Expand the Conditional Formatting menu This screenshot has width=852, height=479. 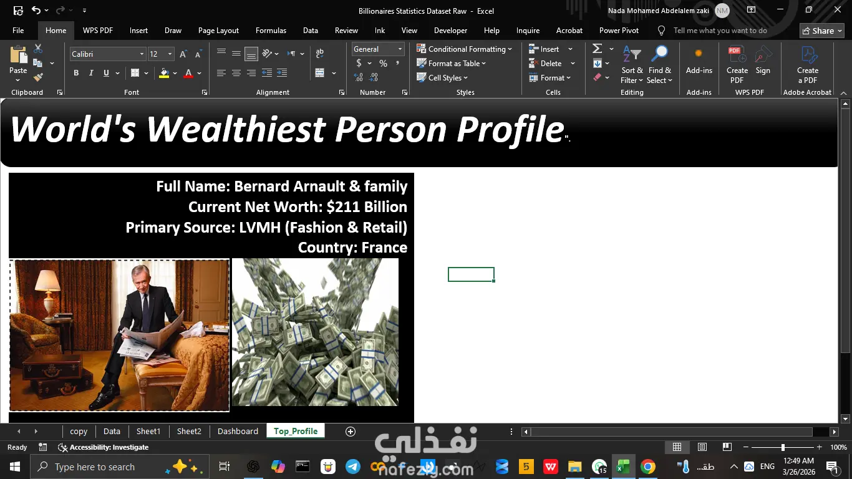(464, 49)
